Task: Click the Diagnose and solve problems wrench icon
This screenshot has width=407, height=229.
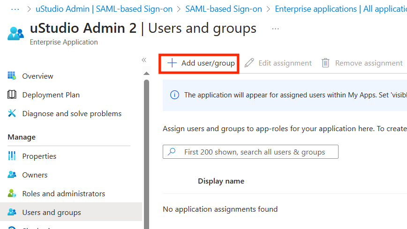Action: click(x=12, y=113)
